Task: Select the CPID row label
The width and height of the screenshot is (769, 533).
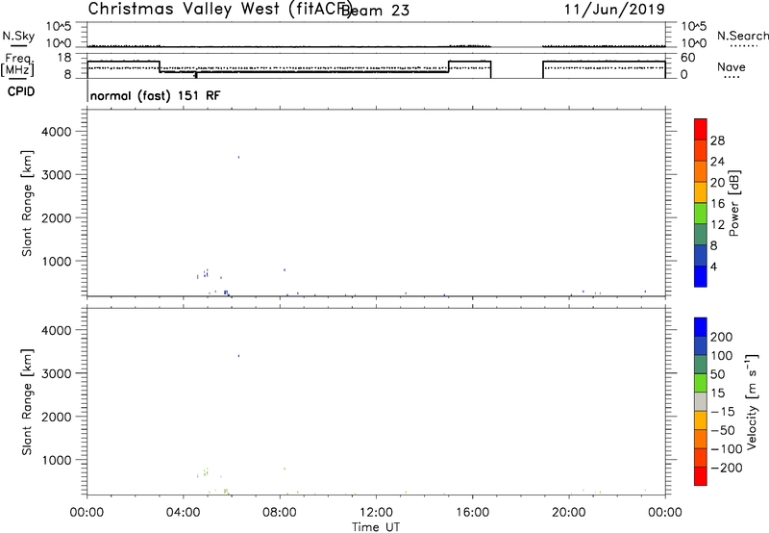Action: (21, 91)
